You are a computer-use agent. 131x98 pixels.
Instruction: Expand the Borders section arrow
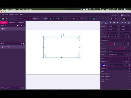(107, 62)
